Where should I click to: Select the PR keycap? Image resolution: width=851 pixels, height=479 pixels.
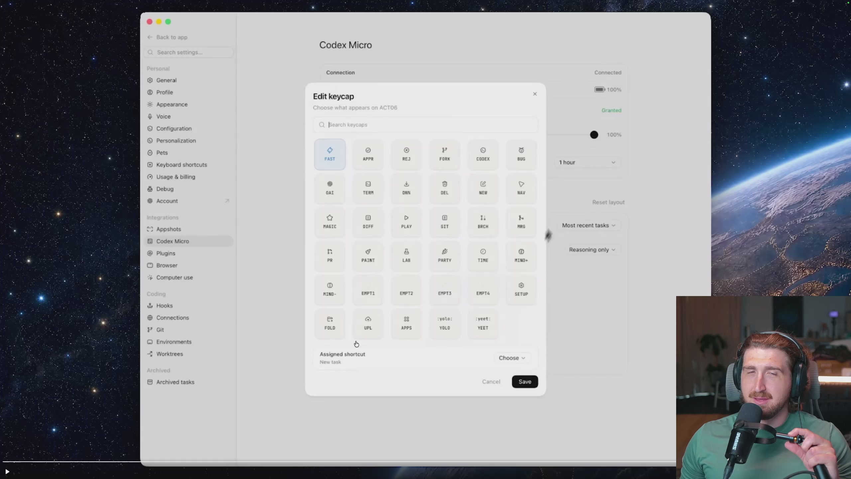coord(330,256)
